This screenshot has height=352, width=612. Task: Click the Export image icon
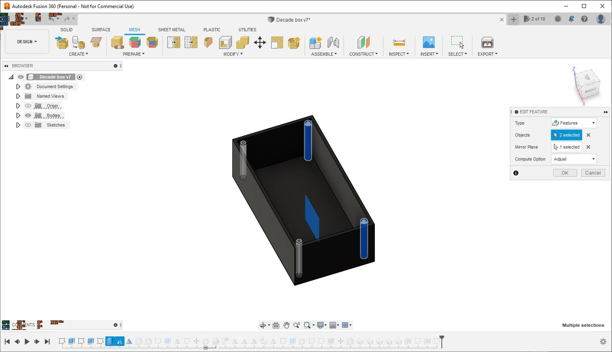pos(487,42)
